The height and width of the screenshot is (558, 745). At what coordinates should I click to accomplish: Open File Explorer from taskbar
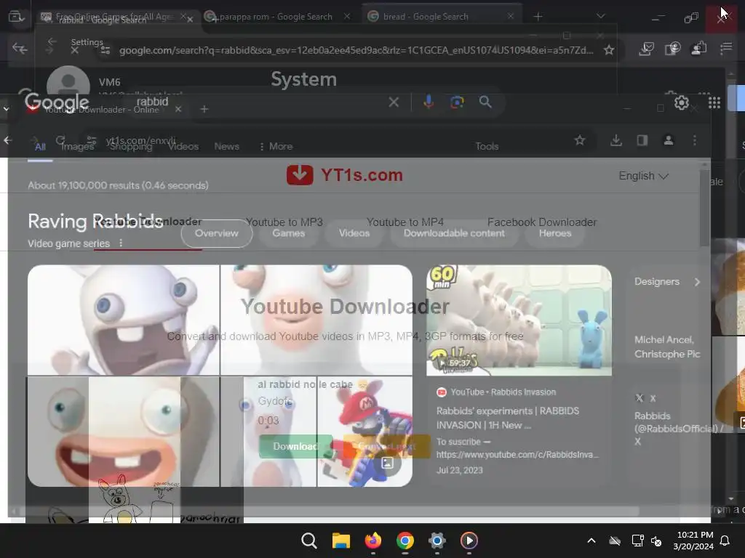coord(341,541)
